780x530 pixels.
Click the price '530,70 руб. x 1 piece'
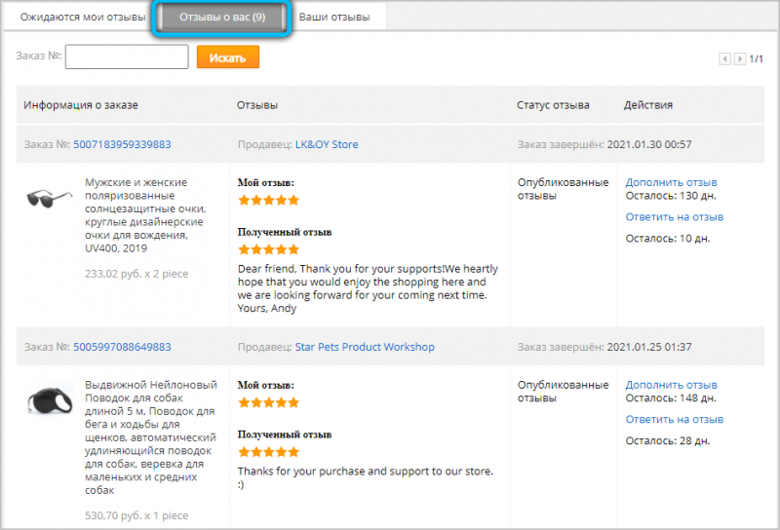pos(136,515)
